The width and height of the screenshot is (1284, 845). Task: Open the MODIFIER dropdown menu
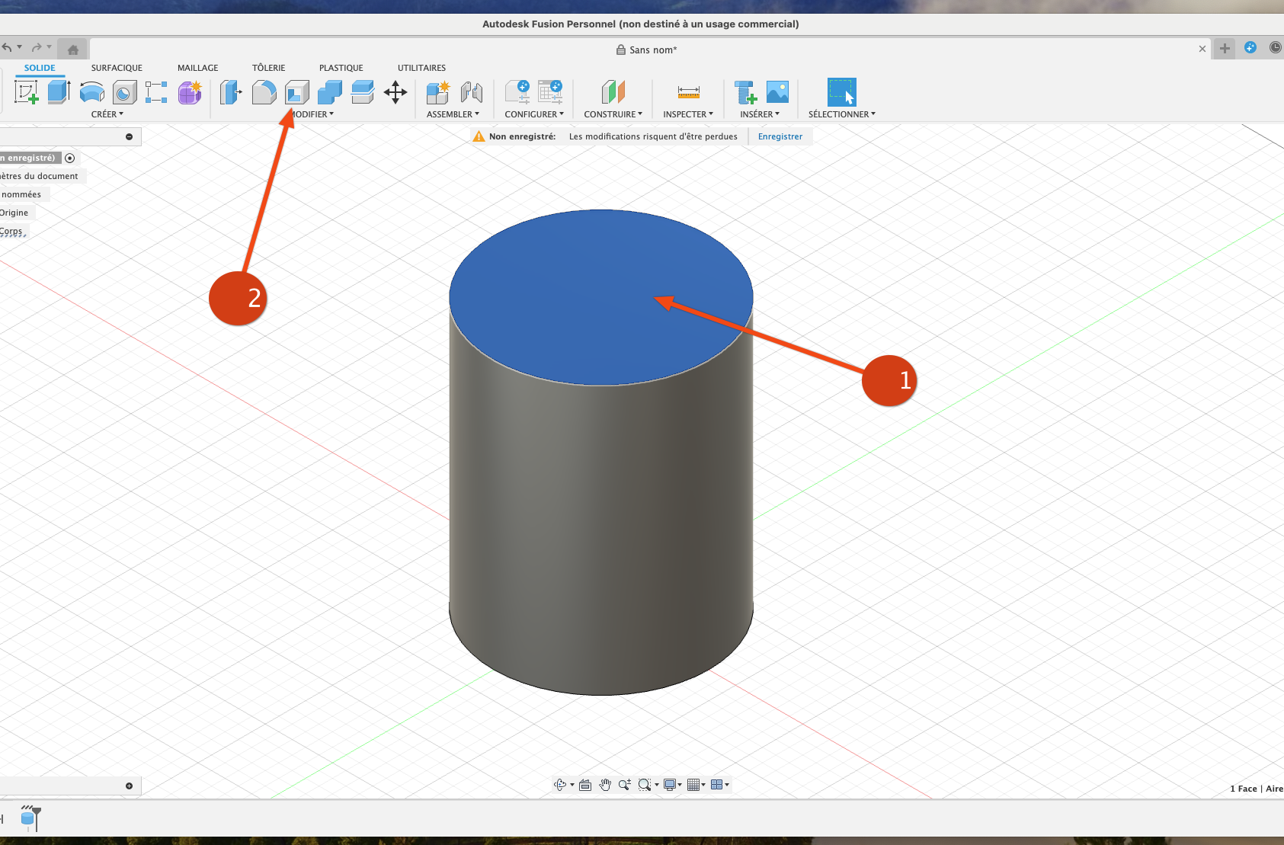(x=313, y=114)
